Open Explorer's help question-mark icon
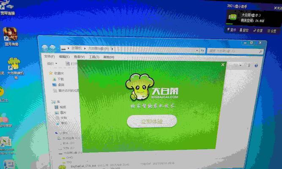Screen dimensions: 282x169 (256, 65)
